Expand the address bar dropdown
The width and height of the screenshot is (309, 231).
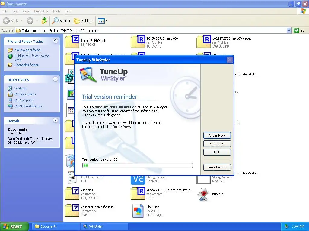[x=289, y=30]
